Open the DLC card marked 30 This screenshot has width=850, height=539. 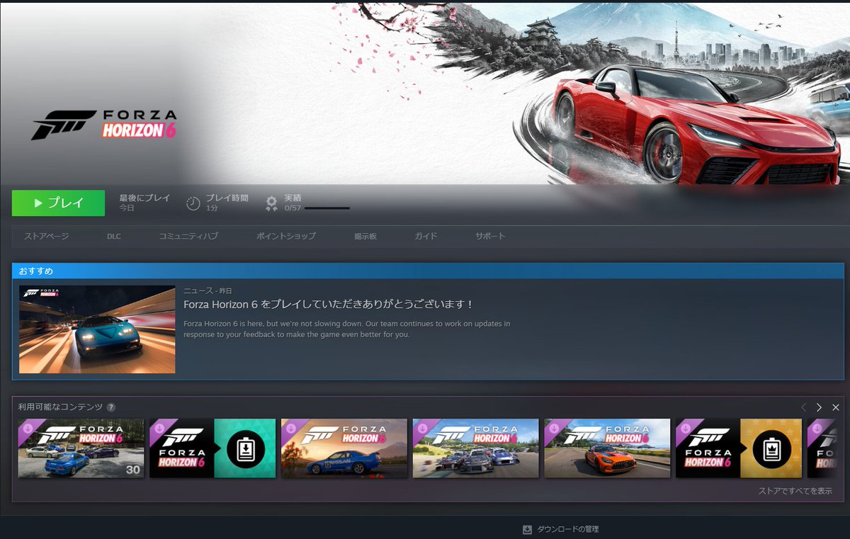point(81,448)
